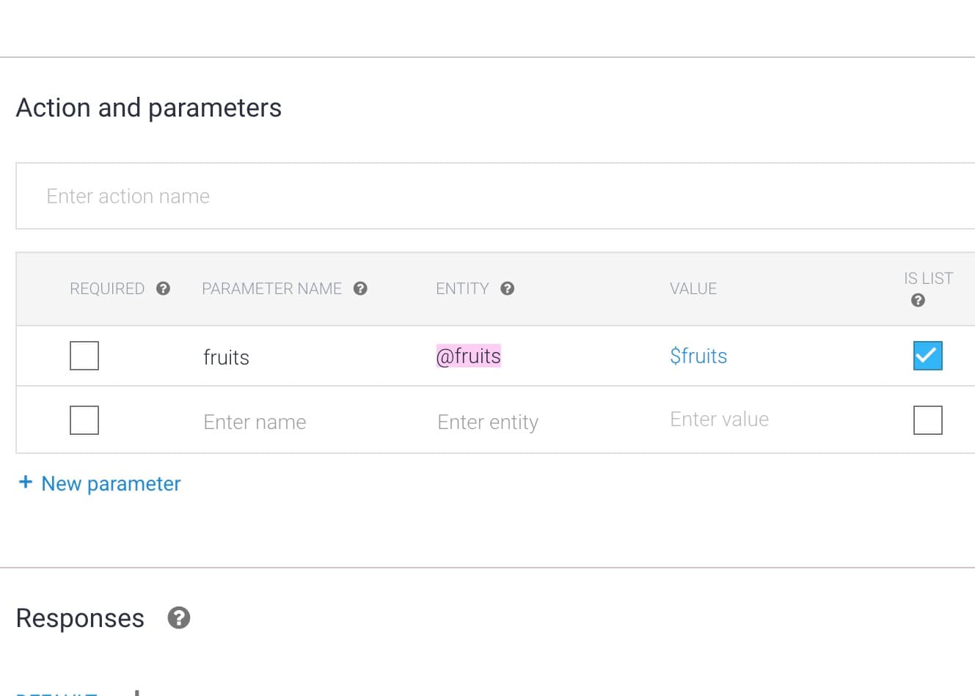
Task: Click the plus icon for New parameter
Action: pos(26,482)
